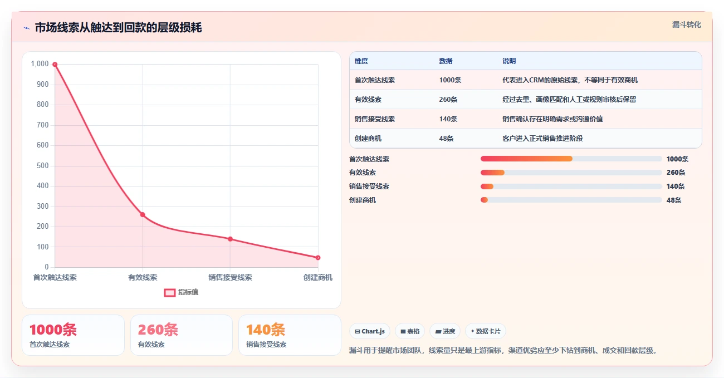This screenshot has width=724, height=378.
Task: Click table cell 1000条
Action: pyautogui.click(x=450, y=80)
